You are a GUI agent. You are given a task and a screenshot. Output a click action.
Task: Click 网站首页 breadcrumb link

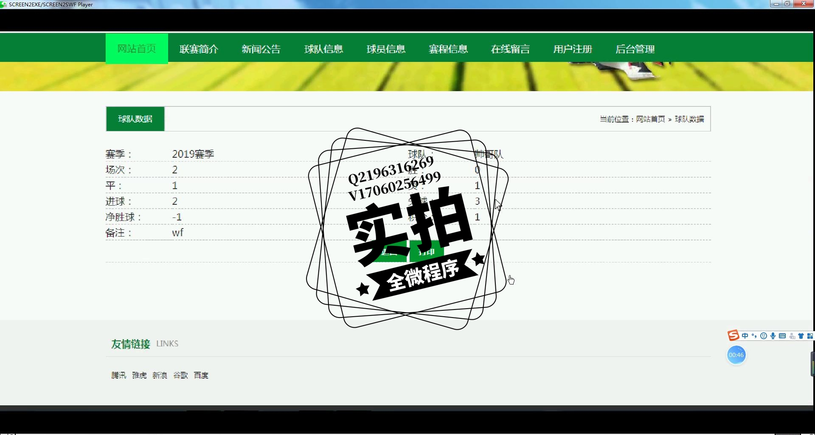650,120
